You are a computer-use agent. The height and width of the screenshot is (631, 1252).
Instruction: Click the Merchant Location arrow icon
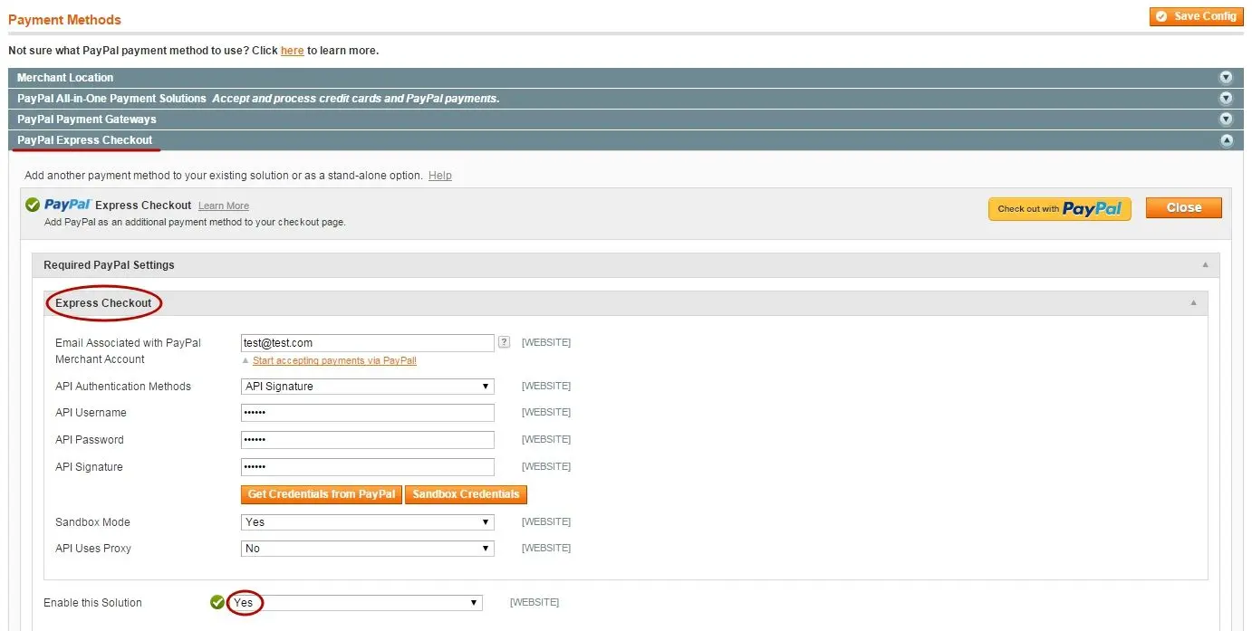pos(1226,78)
